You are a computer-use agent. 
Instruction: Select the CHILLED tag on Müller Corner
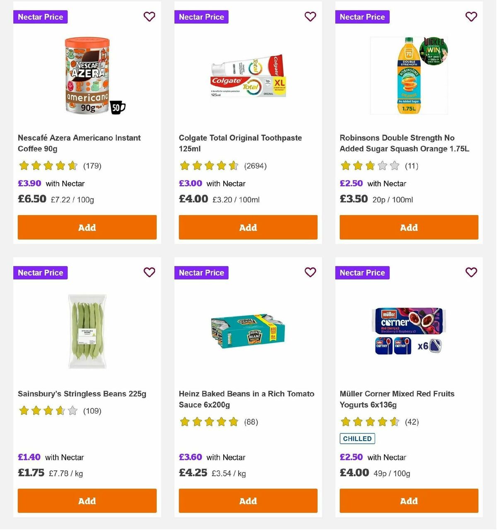point(357,438)
